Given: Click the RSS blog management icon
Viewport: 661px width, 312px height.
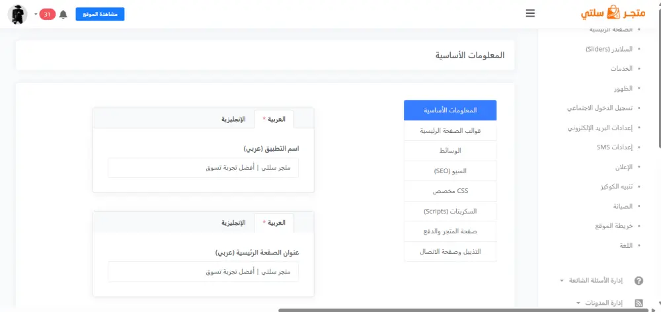Looking at the screenshot, I should tap(639, 303).
